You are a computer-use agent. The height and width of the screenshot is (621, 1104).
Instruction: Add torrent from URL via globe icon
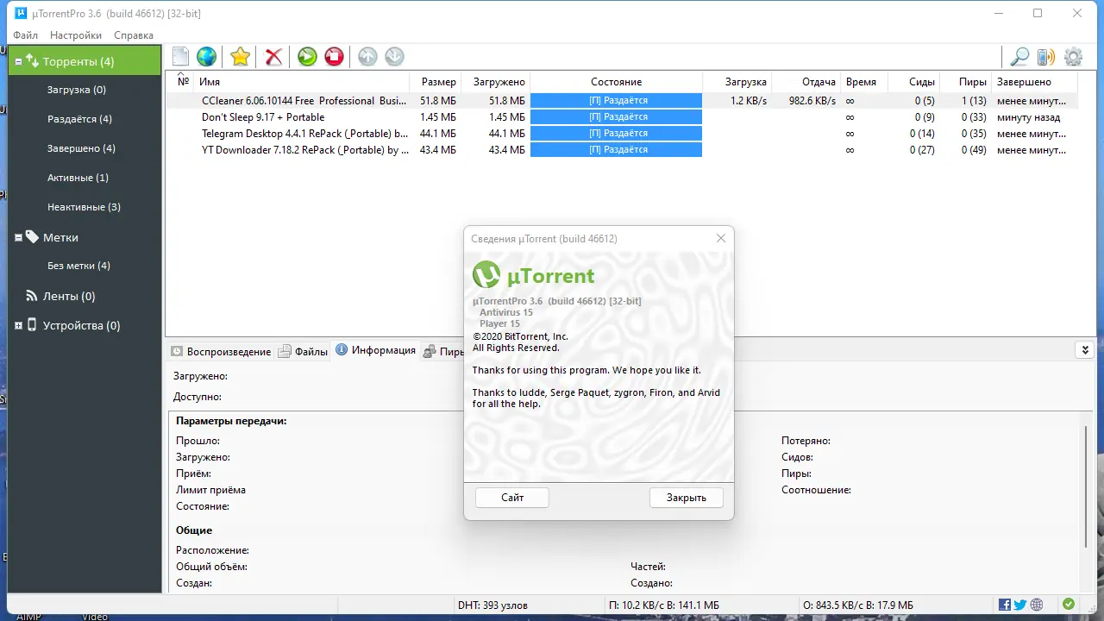206,56
